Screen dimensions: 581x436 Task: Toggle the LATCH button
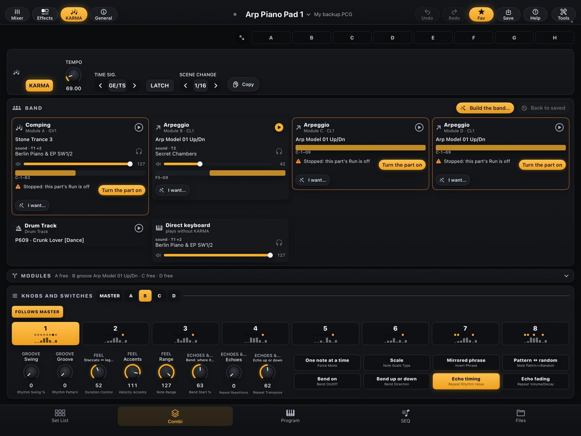(159, 85)
